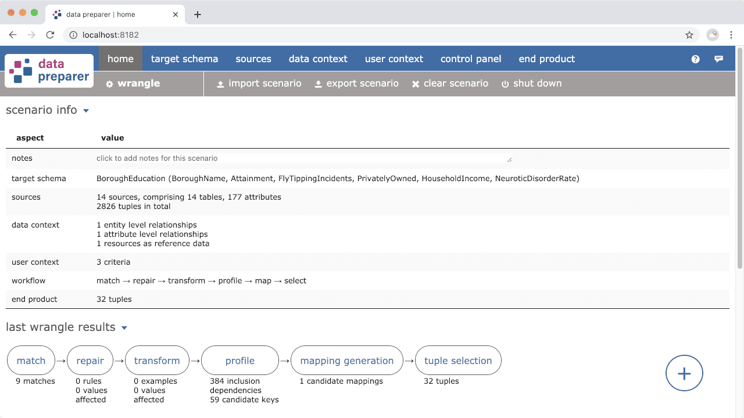This screenshot has width=744, height=418.
Task: Collapse the scenario info section
Action: pyautogui.click(x=86, y=111)
